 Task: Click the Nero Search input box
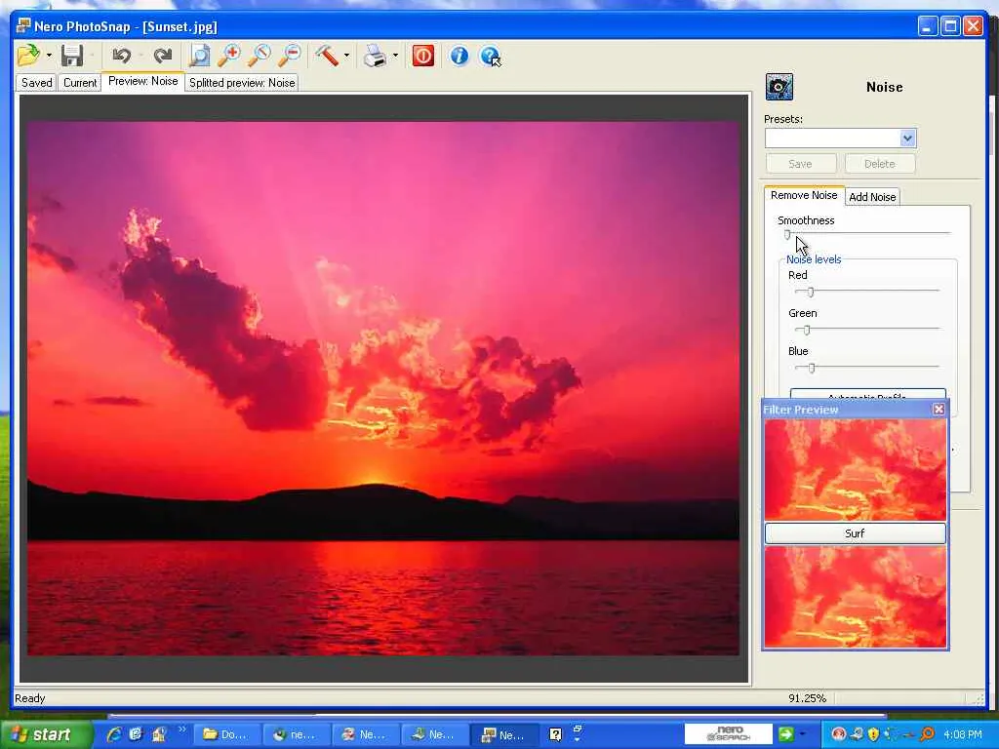coord(729,733)
